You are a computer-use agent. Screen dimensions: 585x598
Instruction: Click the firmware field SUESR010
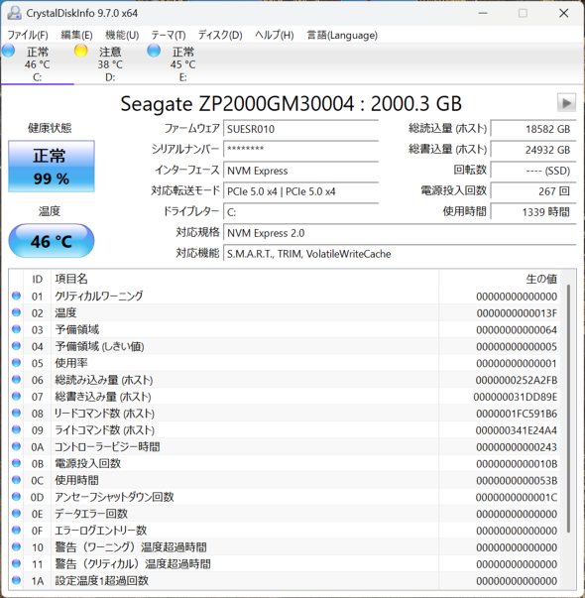click(300, 129)
